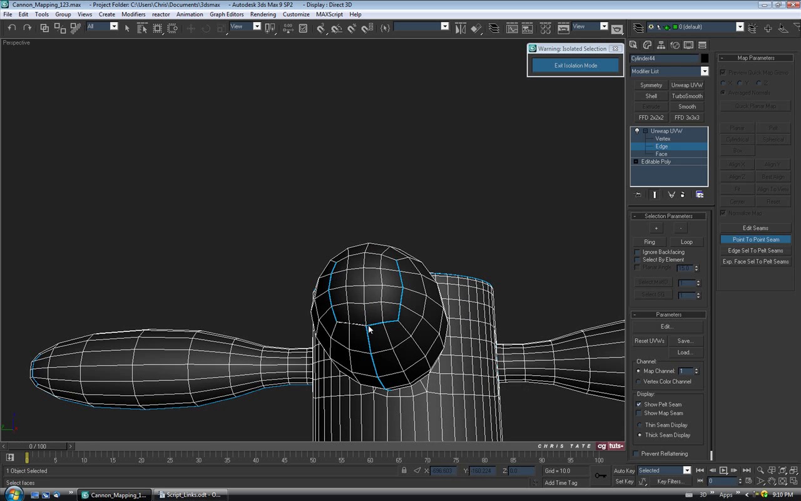
Task: Click the TurboSmooth modifier button
Action: 686,96
